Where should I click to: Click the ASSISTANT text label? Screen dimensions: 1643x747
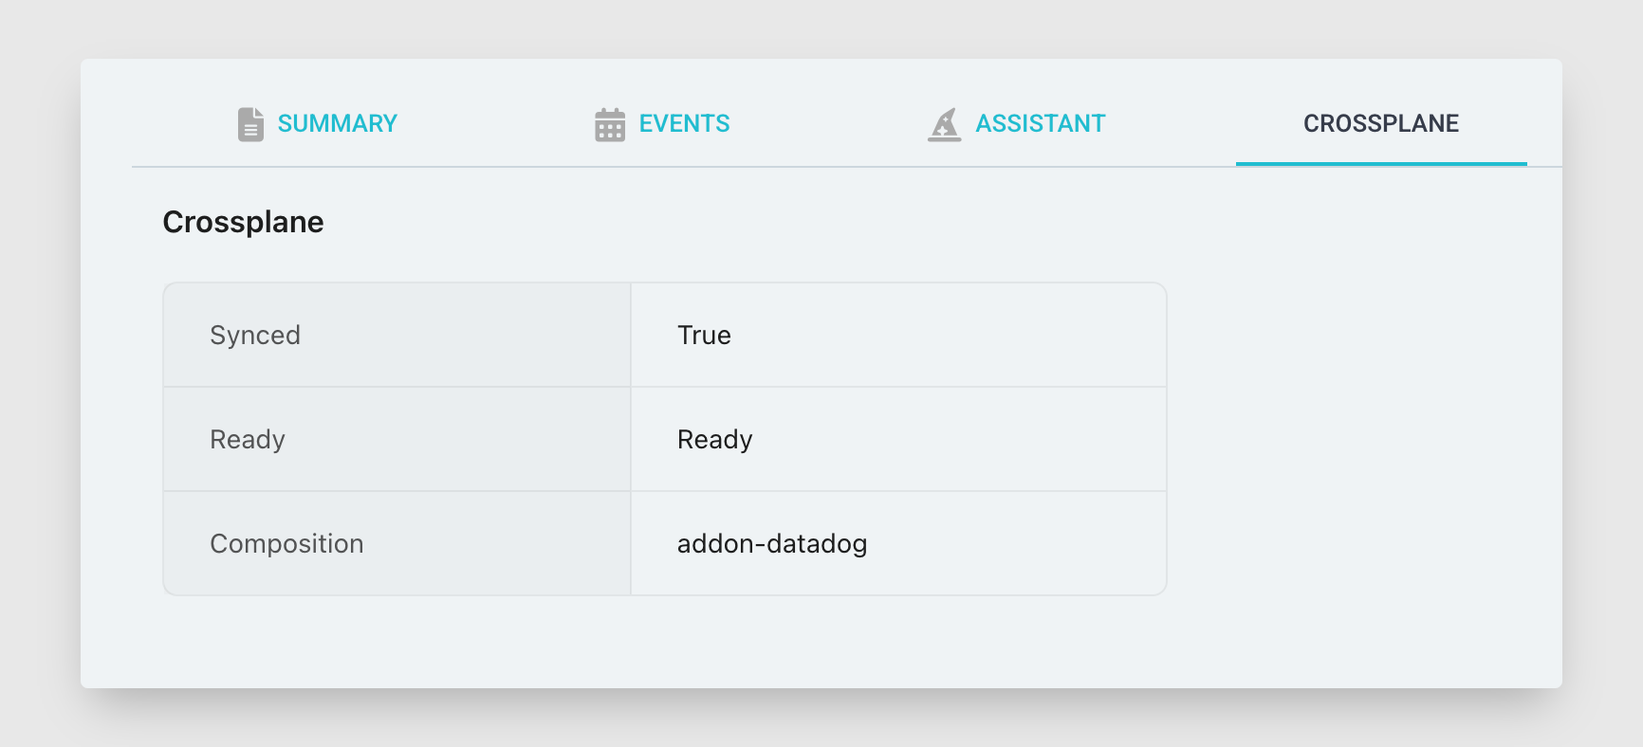tap(1041, 123)
